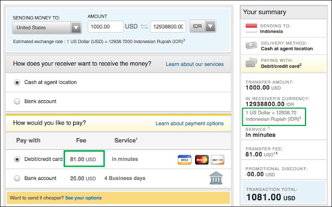Click the Service column header

126,140
